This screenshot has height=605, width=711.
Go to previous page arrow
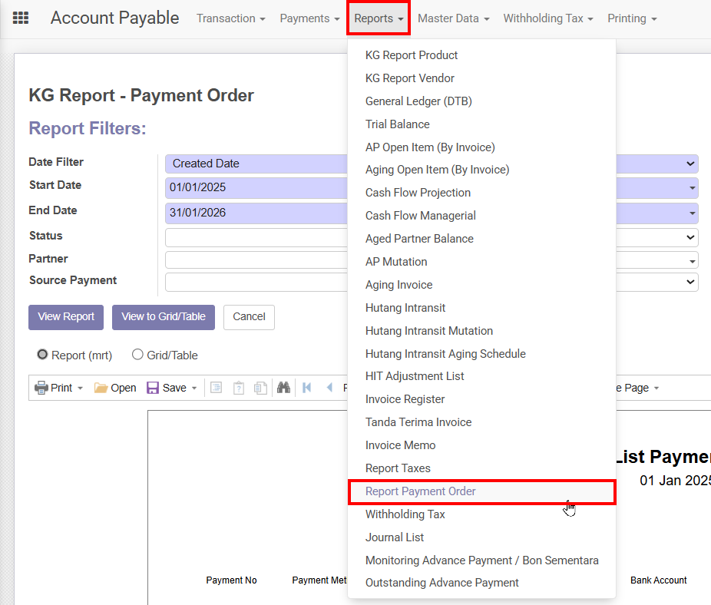(330, 388)
